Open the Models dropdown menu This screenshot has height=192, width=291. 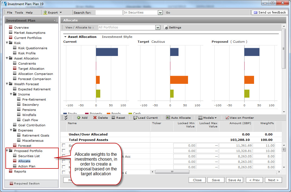[208, 118]
